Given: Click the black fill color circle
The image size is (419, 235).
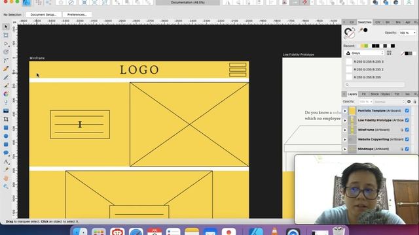Looking at the screenshot, I should click(365, 30).
